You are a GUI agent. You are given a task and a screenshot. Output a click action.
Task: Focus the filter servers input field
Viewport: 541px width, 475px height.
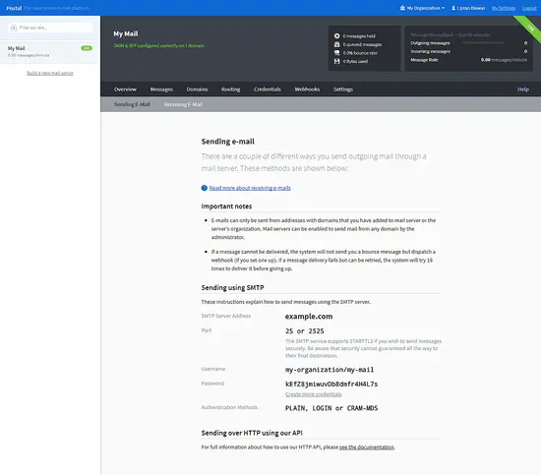(50, 28)
